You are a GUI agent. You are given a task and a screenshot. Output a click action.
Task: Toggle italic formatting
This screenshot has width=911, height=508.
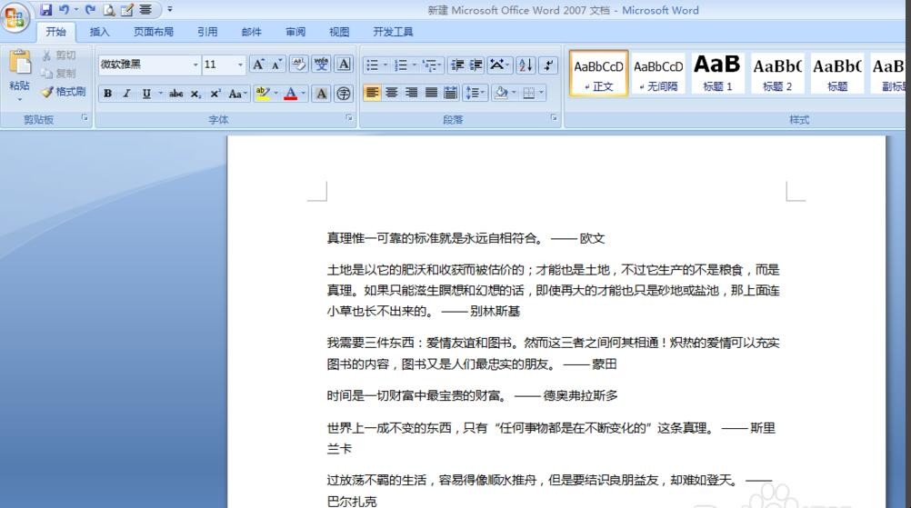click(126, 94)
